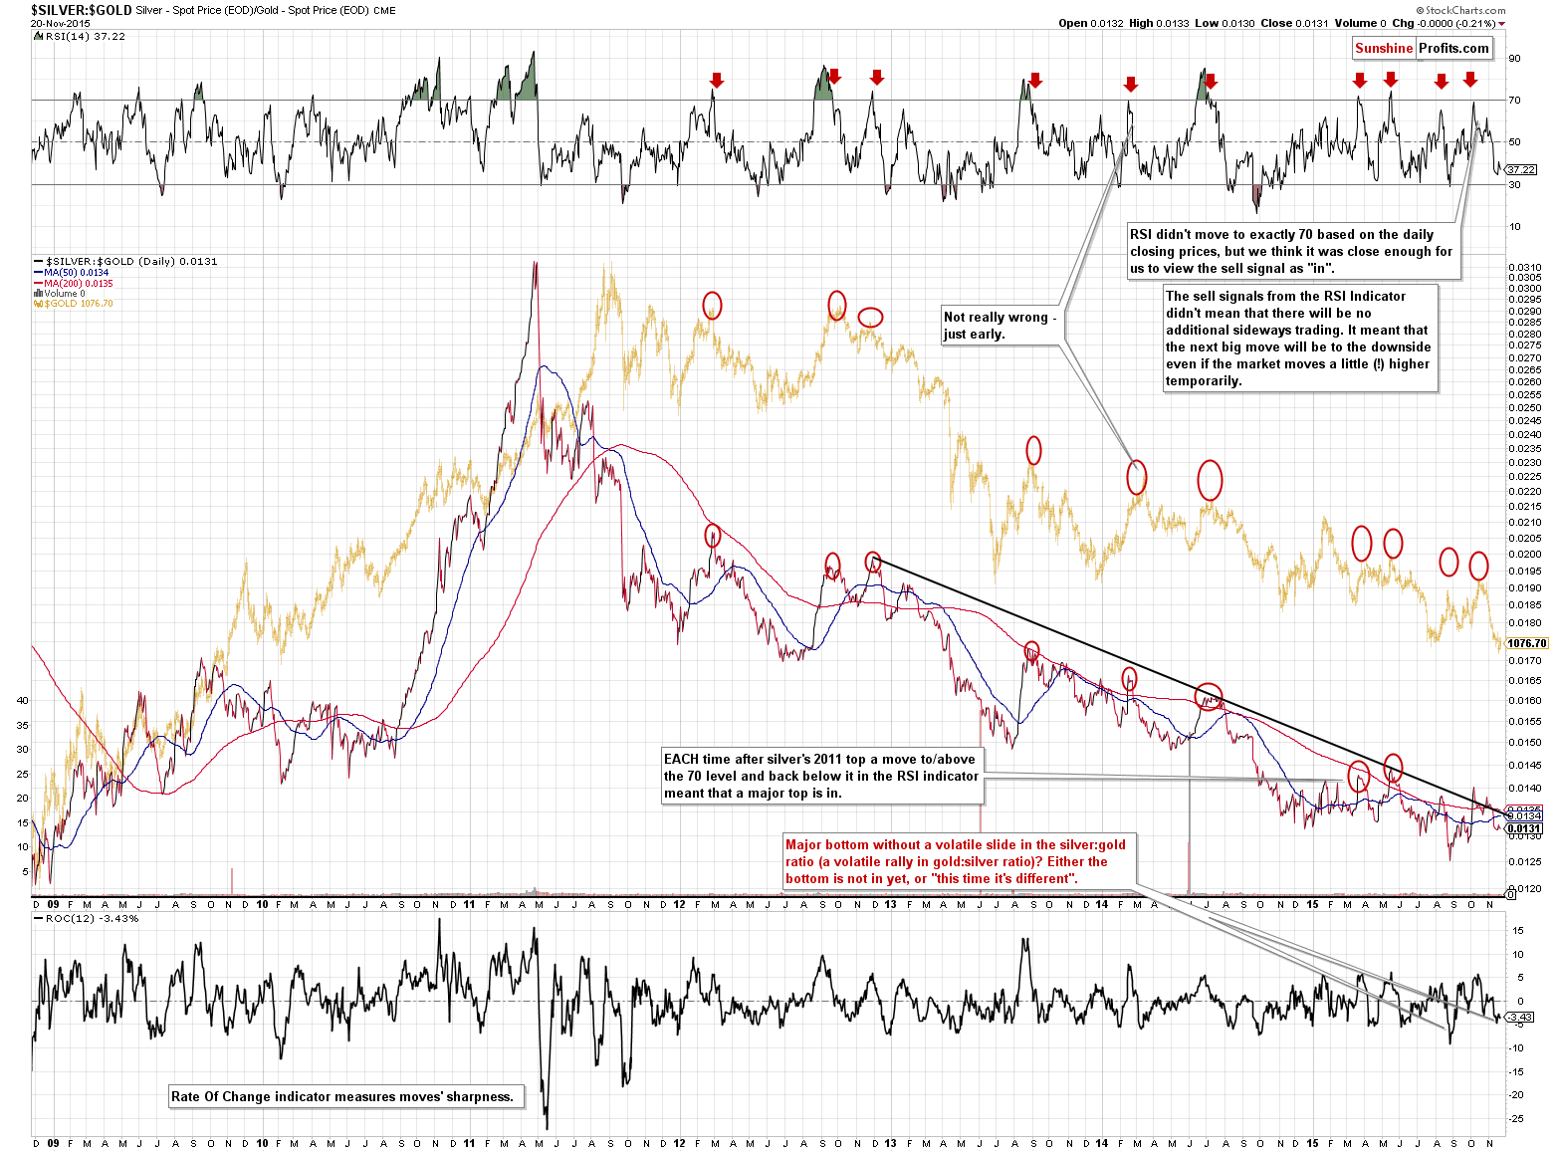Click the red down-triangle after the Chg value

[1501, 24]
